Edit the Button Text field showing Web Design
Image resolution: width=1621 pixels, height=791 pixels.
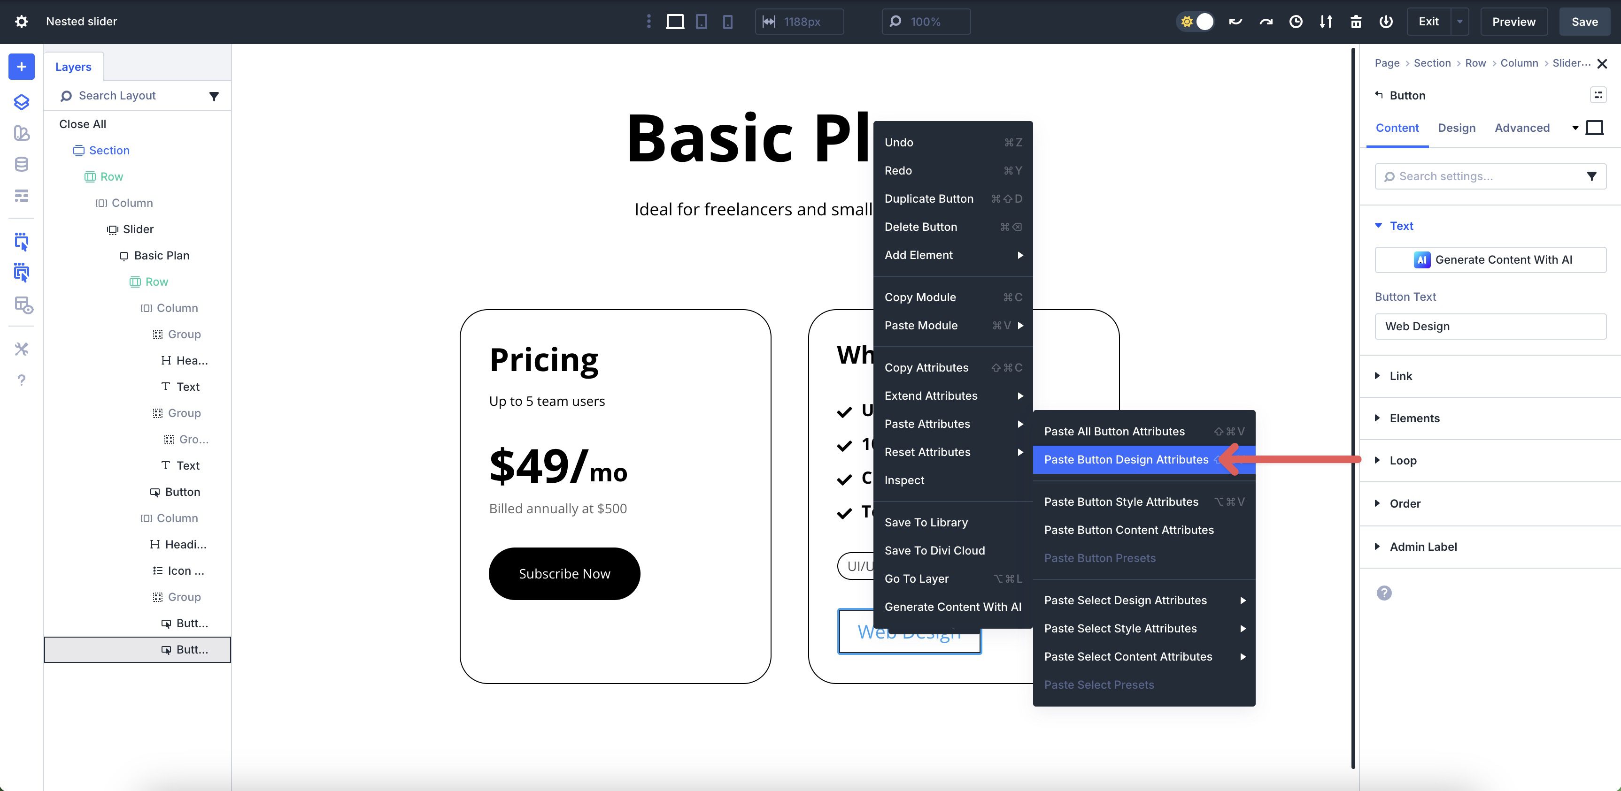pyautogui.click(x=1490, y=327)
